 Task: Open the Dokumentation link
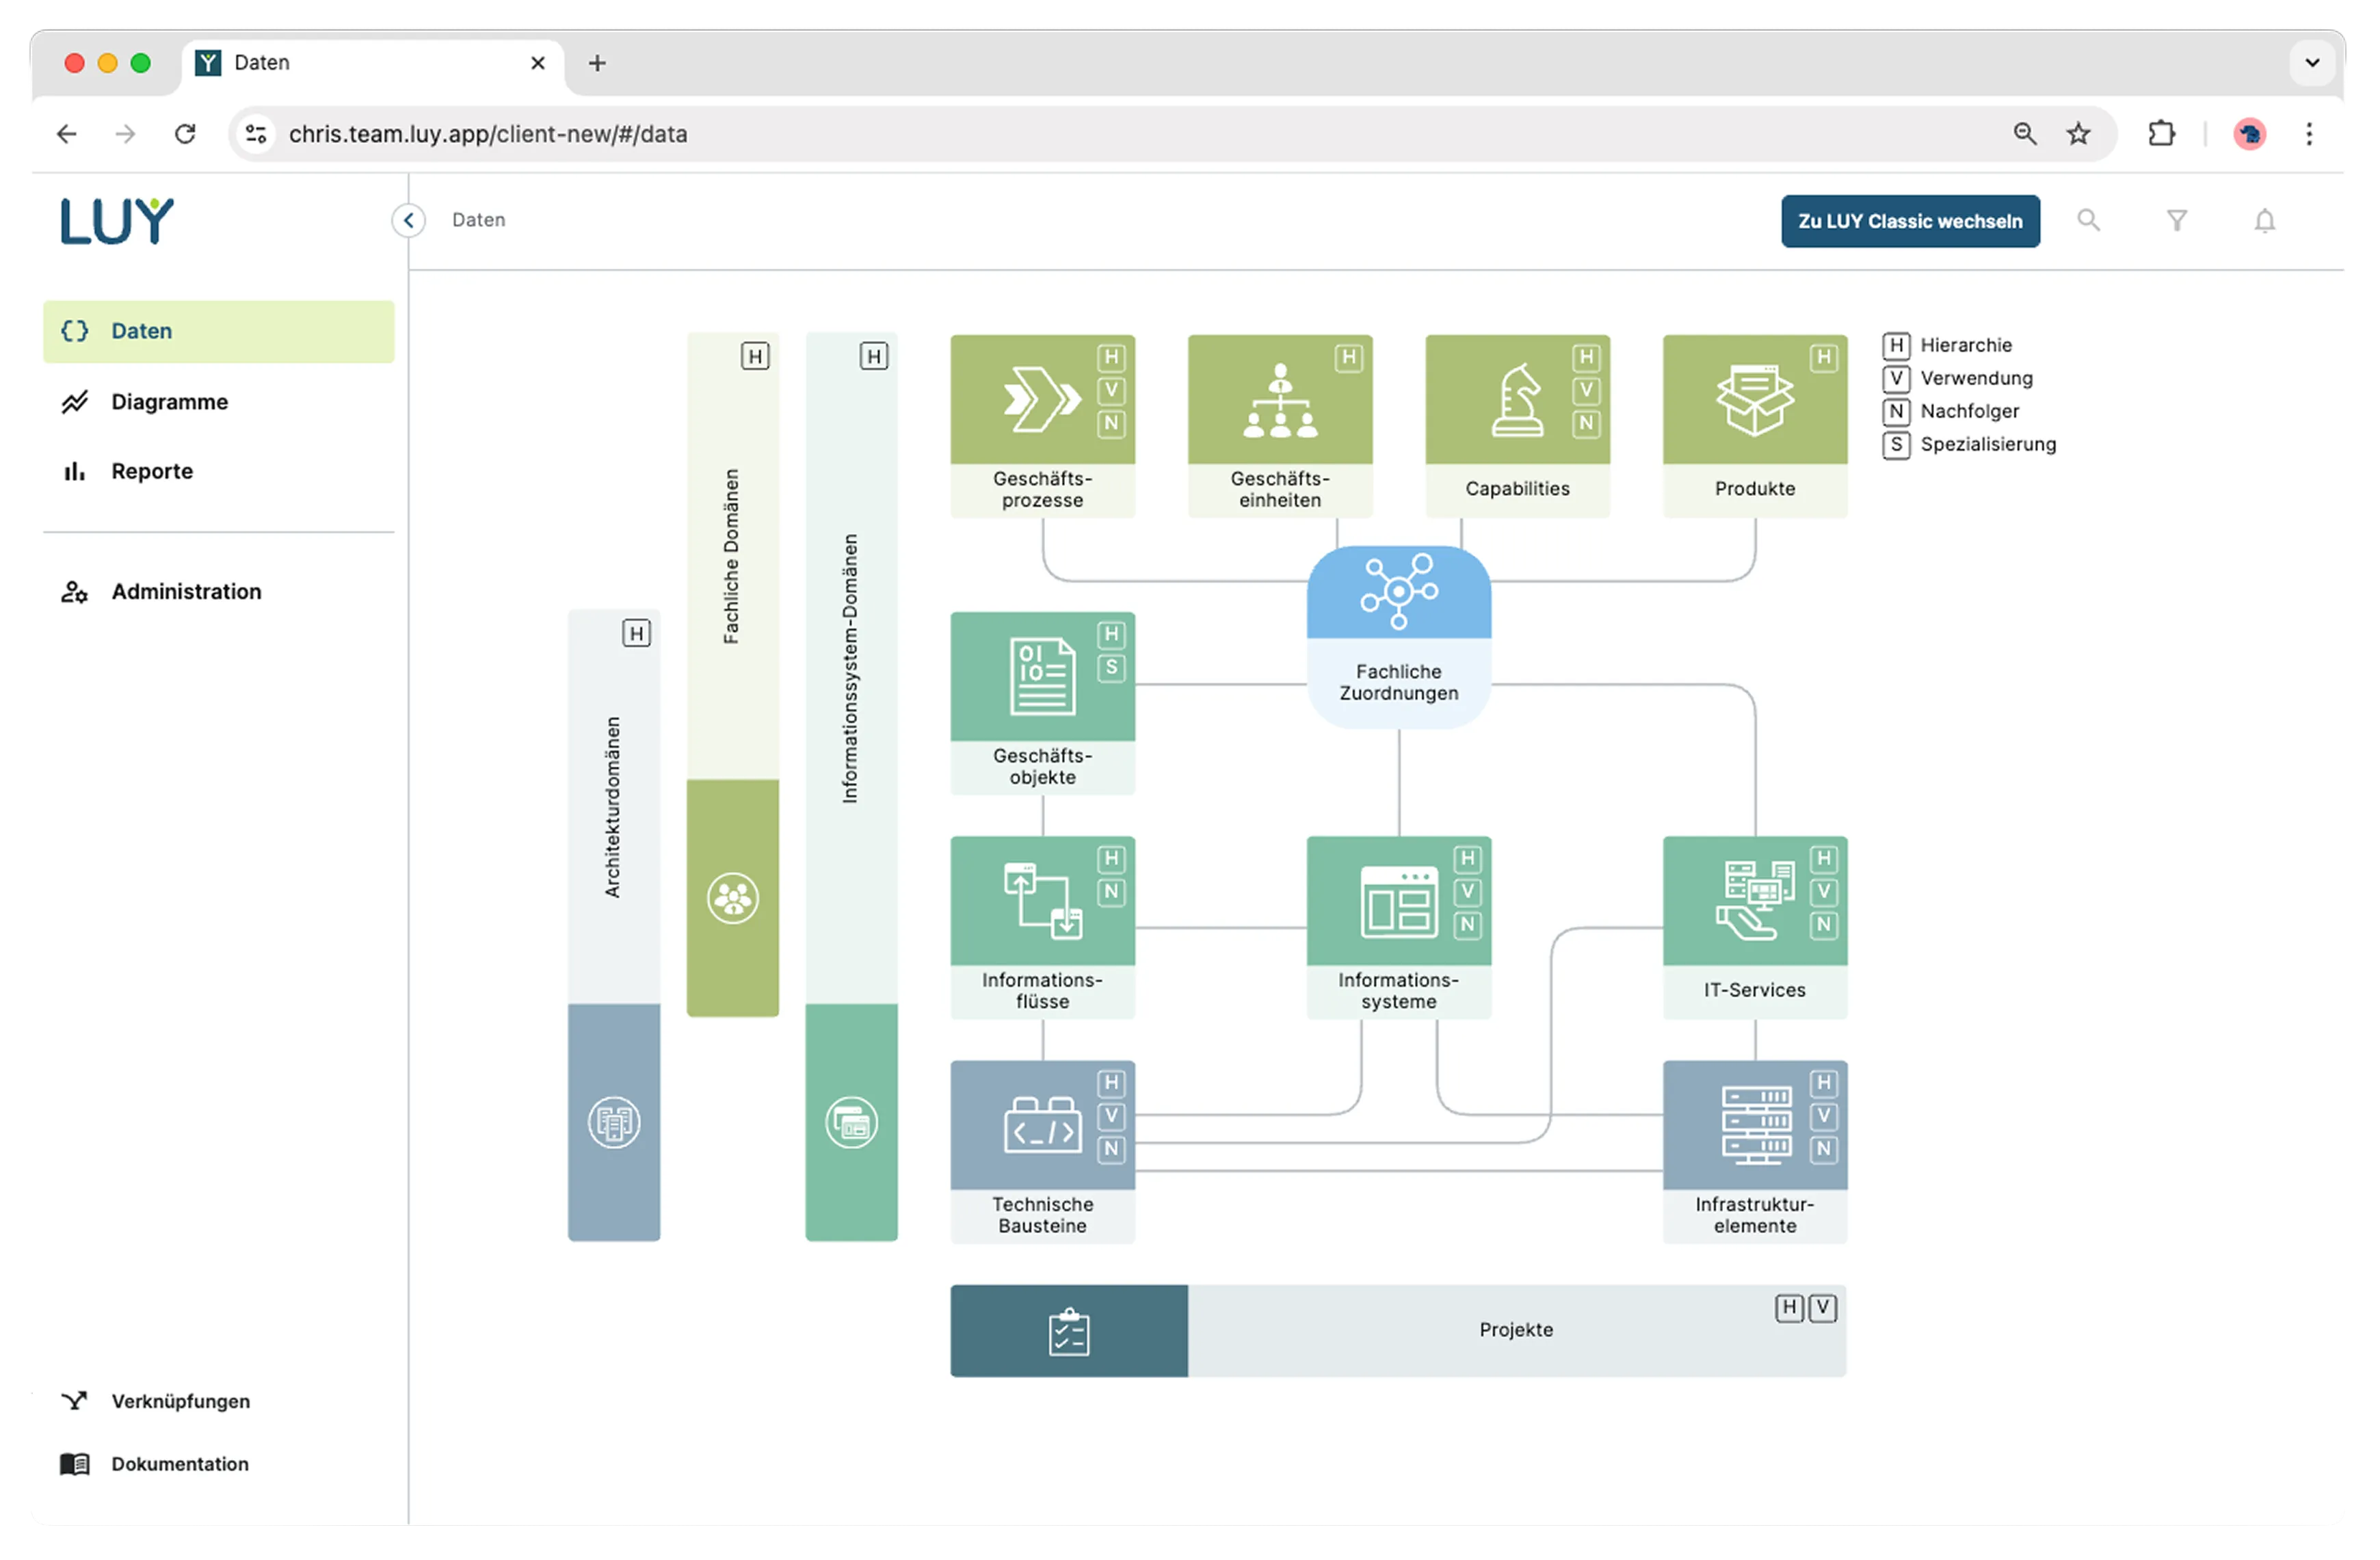pos(180,1463)
